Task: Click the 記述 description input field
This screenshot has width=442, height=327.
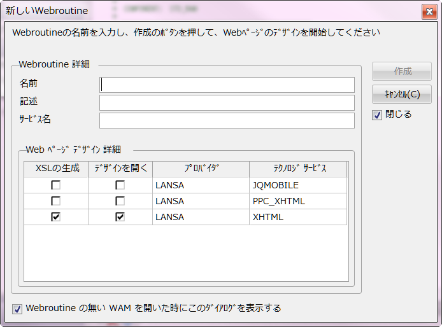Action: click(227, 102)
